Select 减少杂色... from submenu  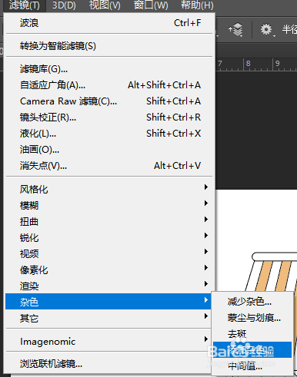point(252,302)
